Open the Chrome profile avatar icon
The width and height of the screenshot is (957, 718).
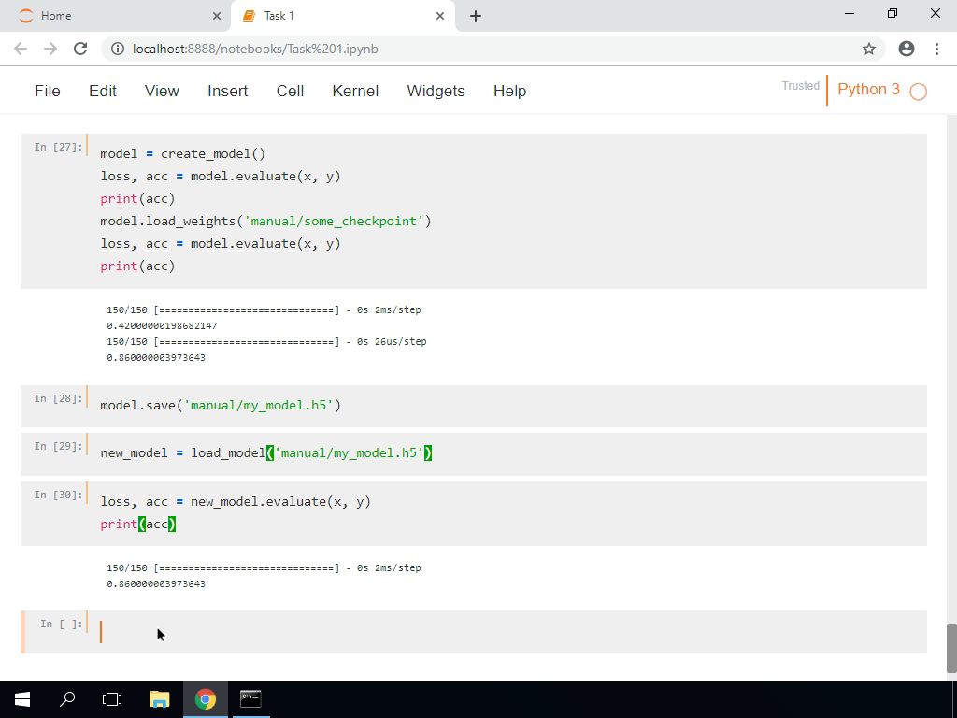(907, 49)
